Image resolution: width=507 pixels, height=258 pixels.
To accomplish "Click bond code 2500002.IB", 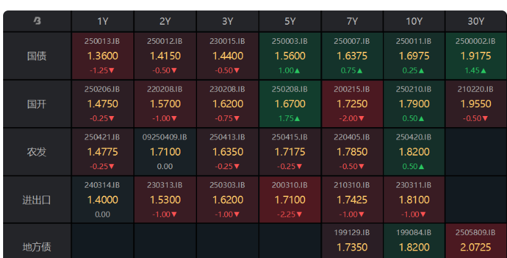I will pos(476,41).
